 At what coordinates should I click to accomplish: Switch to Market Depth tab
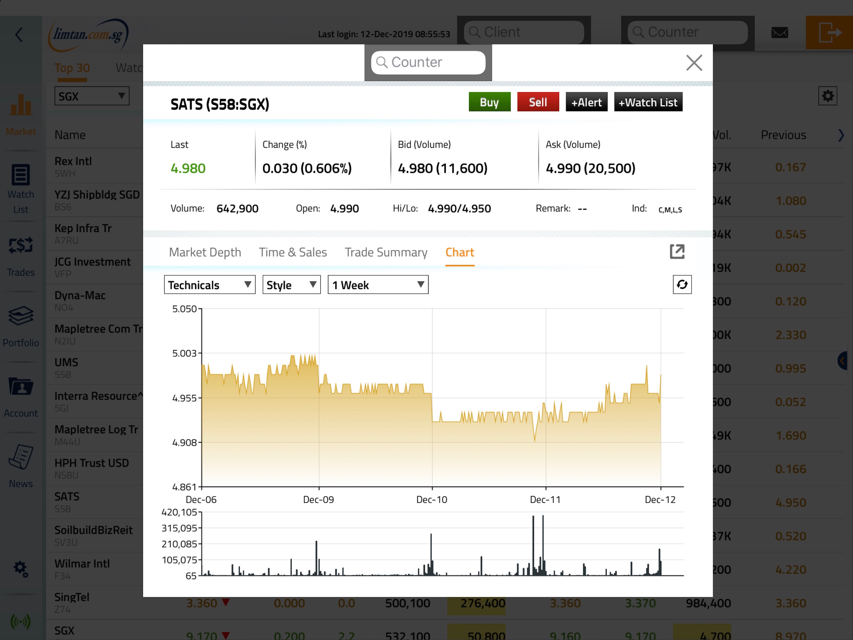click(x=205, y=252)
